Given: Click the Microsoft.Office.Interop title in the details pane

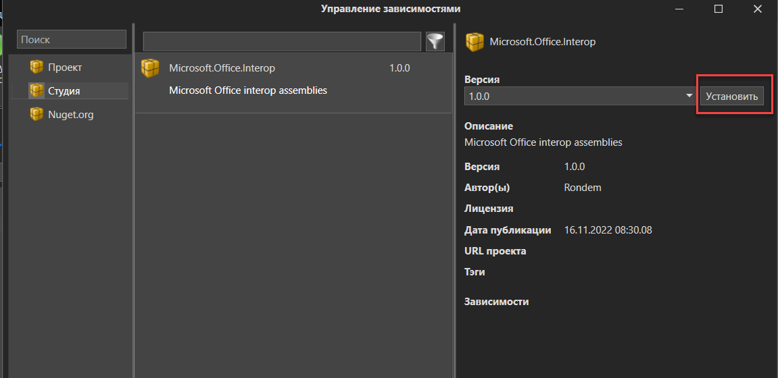Looking at the screenshot, I should point(542,42).
